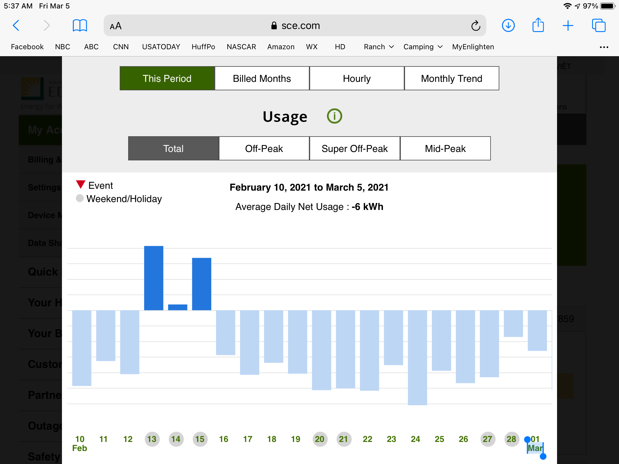Viewport: 619px width, 464px height.
Task: Expand the Camping bookmarks folder
Action: [423, 47]
